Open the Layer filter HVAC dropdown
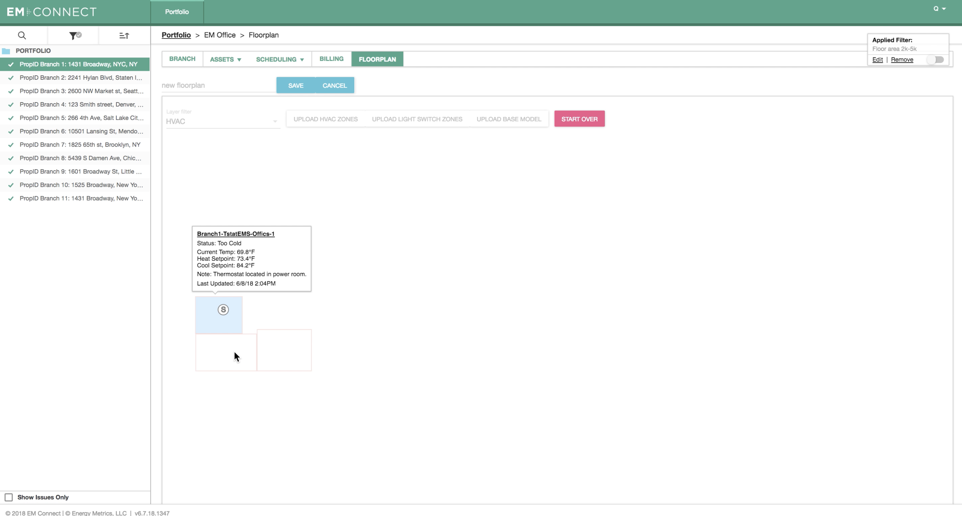The image size is (962, 516). click(223, 121)
